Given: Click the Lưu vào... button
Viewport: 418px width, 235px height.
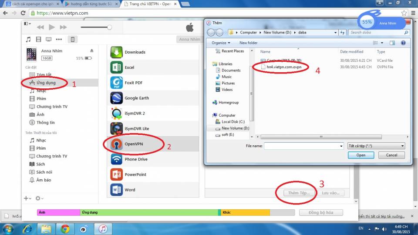Looking at the screenshot, I should point(330,193).
